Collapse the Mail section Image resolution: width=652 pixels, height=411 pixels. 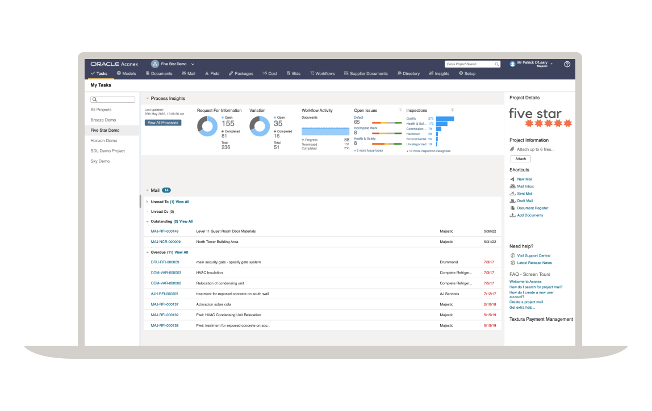147,190
